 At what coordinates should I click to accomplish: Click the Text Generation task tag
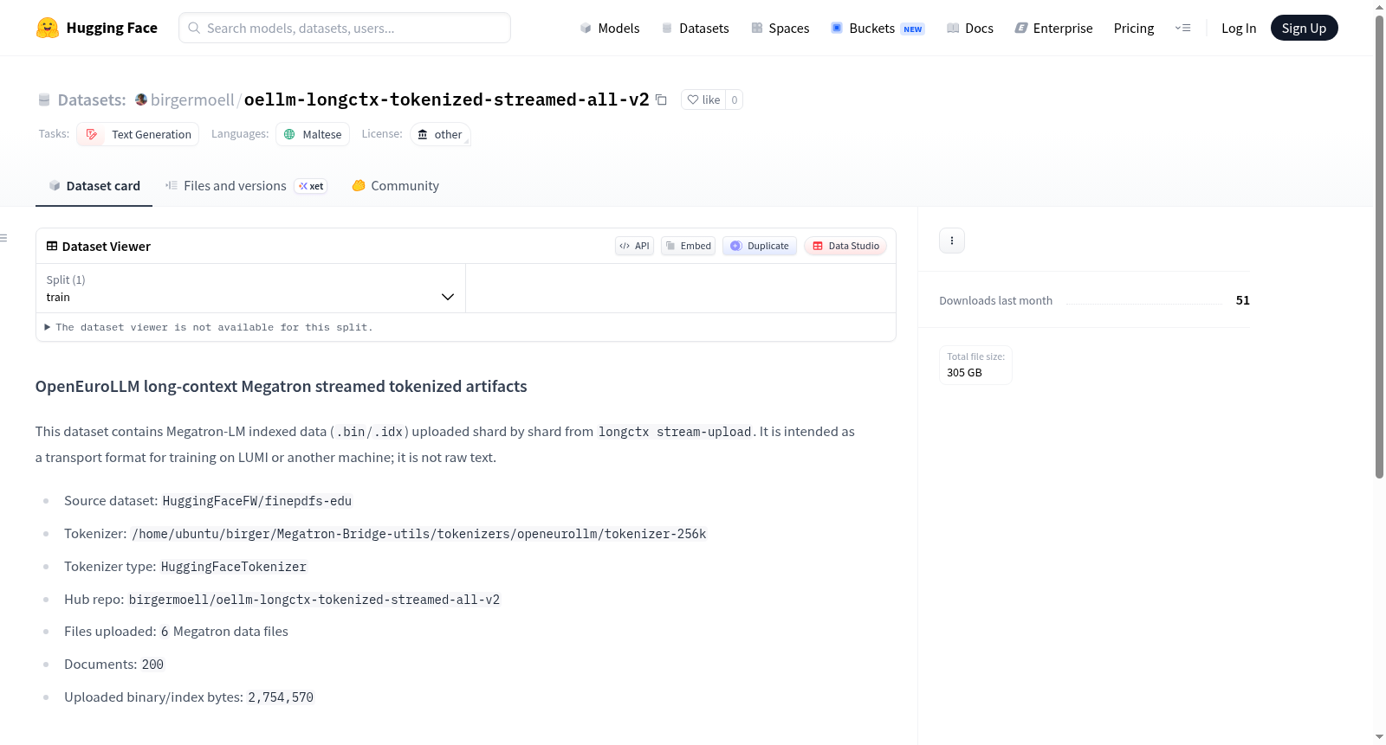[138, 134]
